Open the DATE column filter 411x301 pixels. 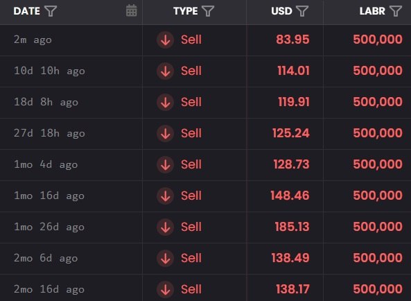click(51, 11)
